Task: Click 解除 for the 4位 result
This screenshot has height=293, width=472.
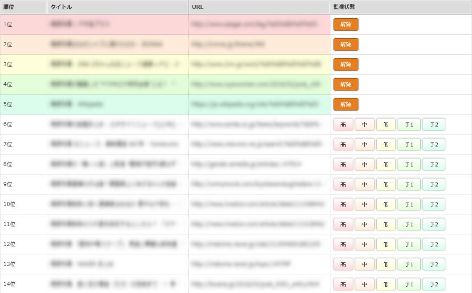Action: tap(346, 84)
